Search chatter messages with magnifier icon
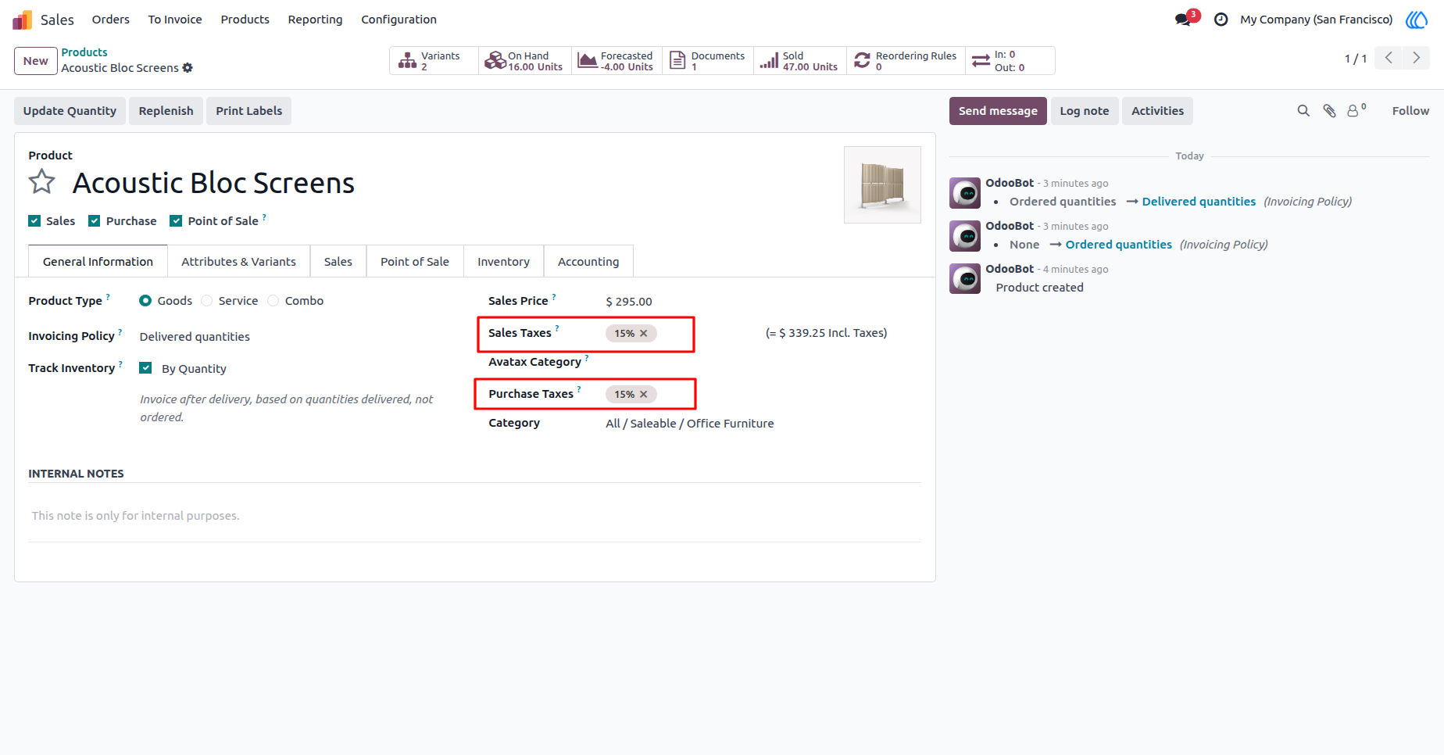The width and height of the screenshot is (1444, 755). coord(1303,111)
